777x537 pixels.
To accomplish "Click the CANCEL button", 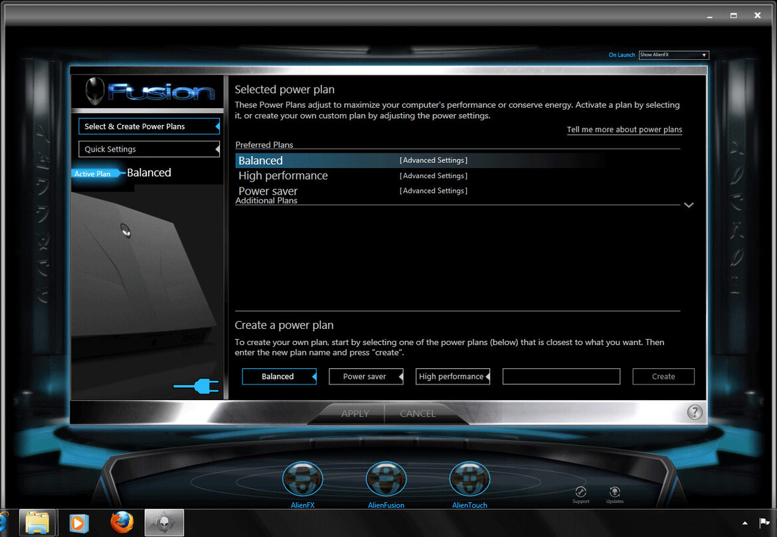I will pos(418,413).
